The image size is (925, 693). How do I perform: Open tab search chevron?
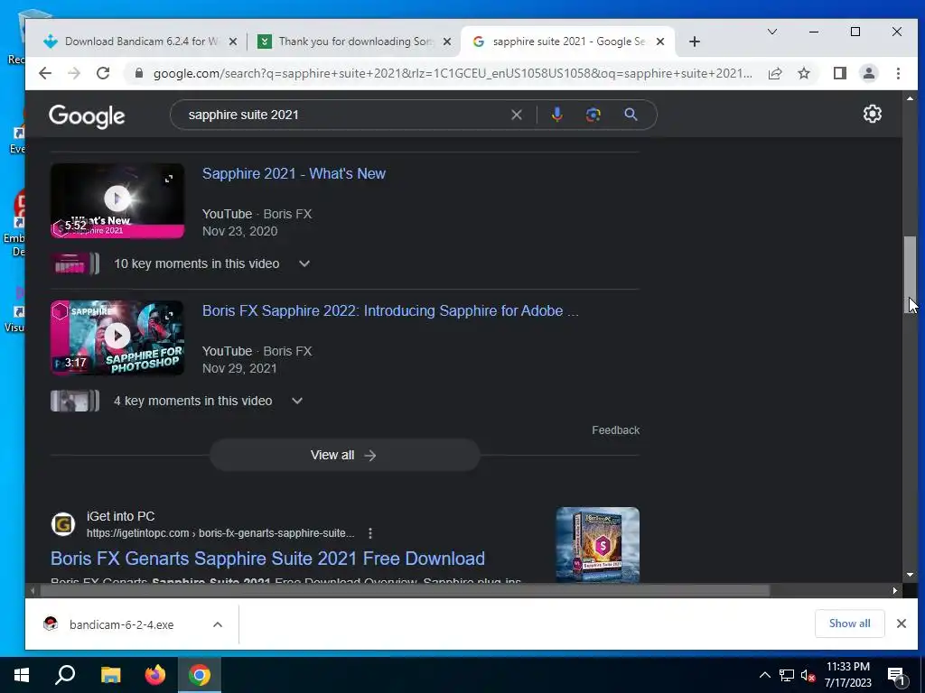point(771,32)
